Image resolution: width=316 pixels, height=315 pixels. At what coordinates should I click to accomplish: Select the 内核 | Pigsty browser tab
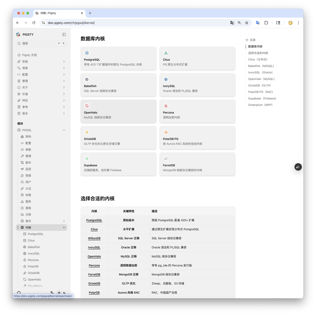coord(59,13)
